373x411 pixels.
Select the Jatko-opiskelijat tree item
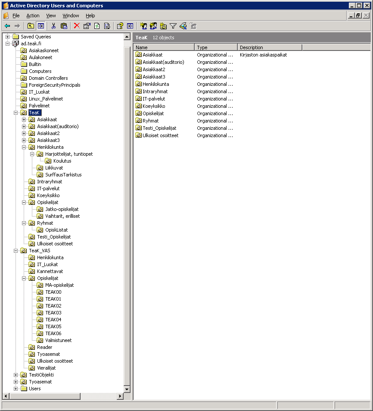tap(62, 209)
